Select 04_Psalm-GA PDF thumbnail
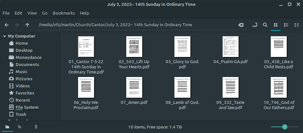Screen dimensions: 303x133 [x=230, y=46]
